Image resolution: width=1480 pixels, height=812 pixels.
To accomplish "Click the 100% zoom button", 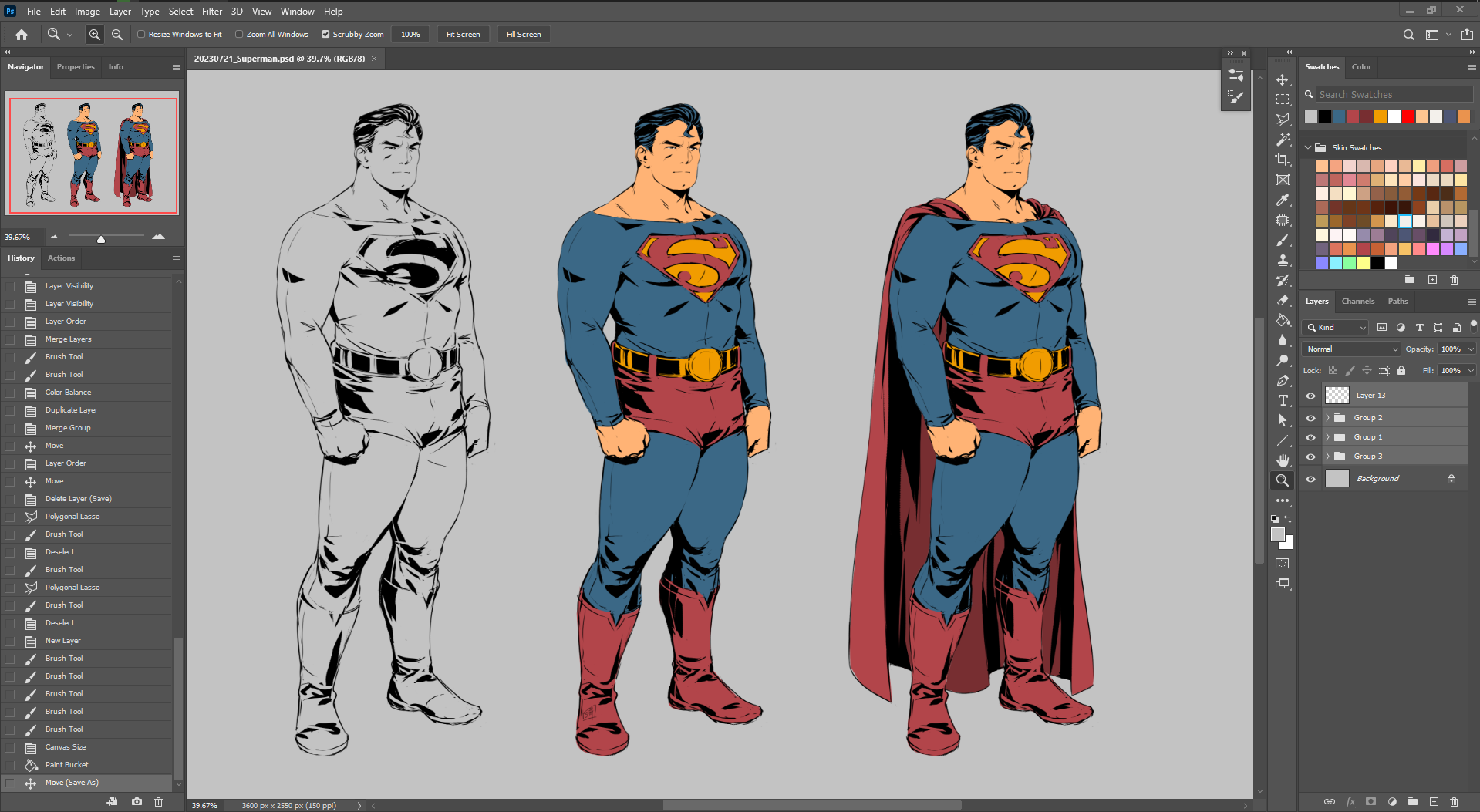I will tap(410, 34).
